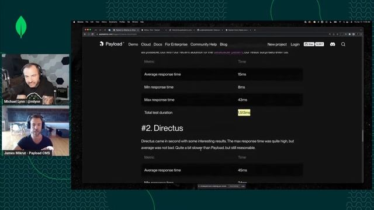Click the 8ms value
This screenshot has height=210, width=374.
click(241, 87)
